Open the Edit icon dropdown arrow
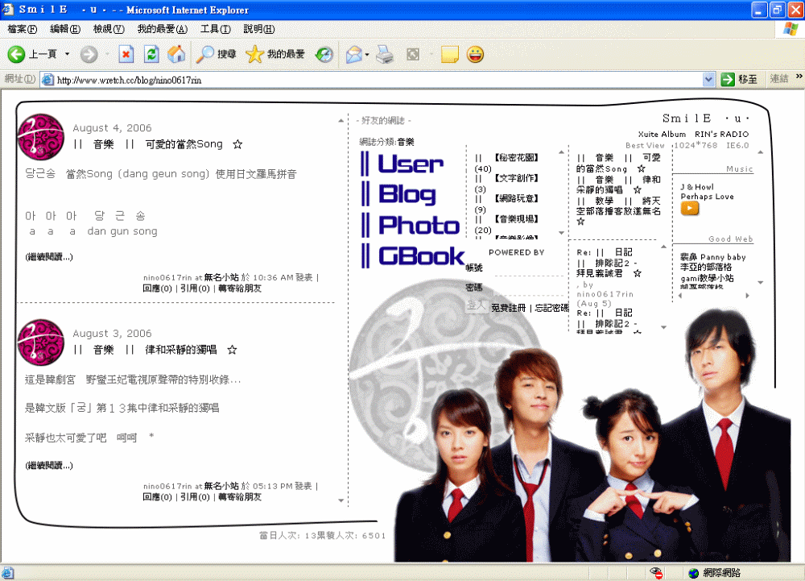 point(431,54)
